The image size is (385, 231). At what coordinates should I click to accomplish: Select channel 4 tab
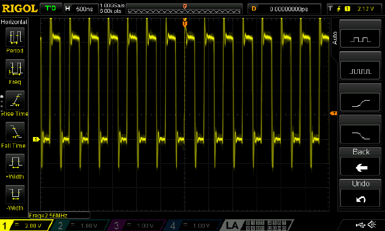point(192,225)
